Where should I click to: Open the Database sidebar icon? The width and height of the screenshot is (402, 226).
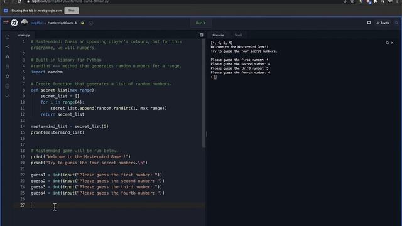coord(8,86)
